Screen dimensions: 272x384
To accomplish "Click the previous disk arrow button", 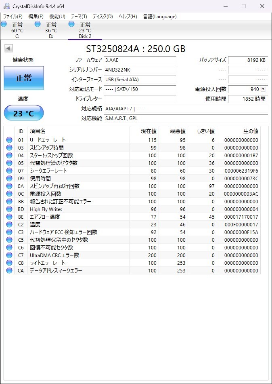I will [x=8, y=48].
